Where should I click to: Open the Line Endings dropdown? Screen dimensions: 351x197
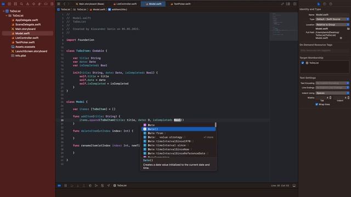tap(332, 88)
